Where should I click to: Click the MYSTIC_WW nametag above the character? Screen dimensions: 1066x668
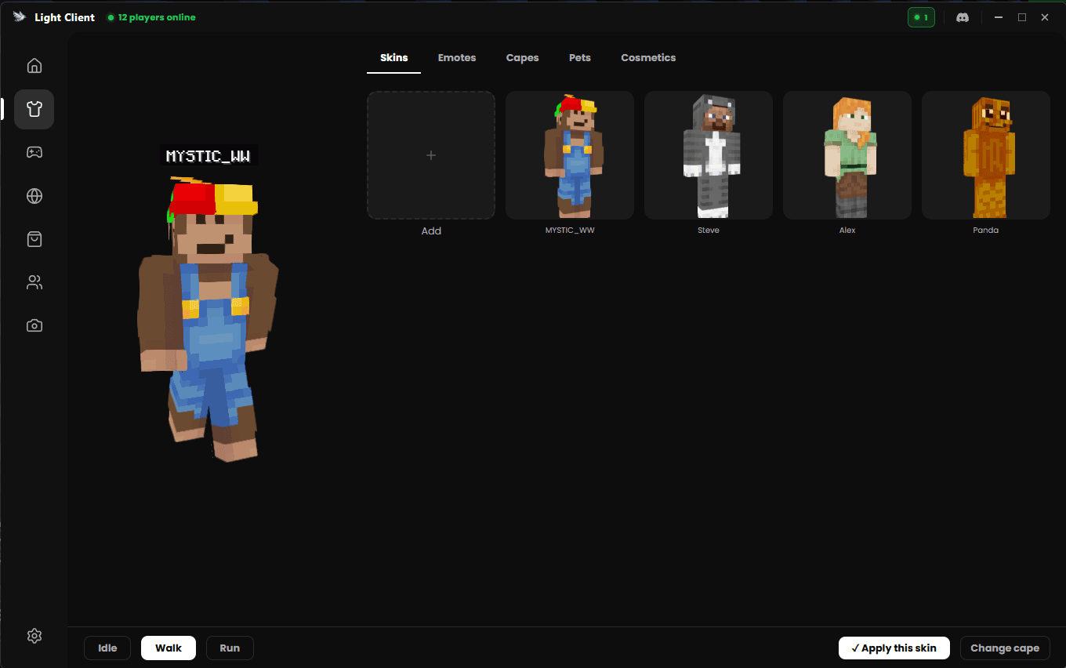pyautogui.click(x=208, y=156)
